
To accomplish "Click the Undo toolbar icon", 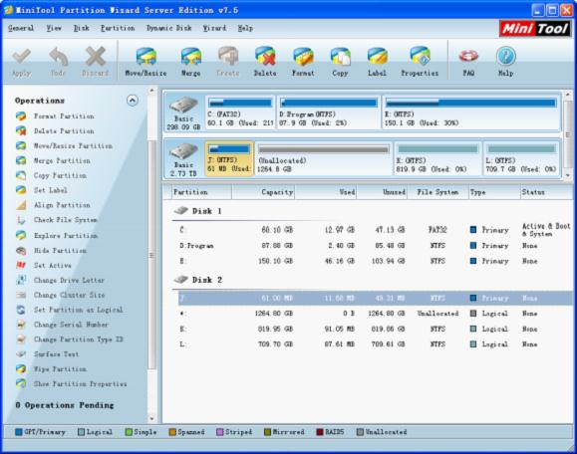I will 59,57.
